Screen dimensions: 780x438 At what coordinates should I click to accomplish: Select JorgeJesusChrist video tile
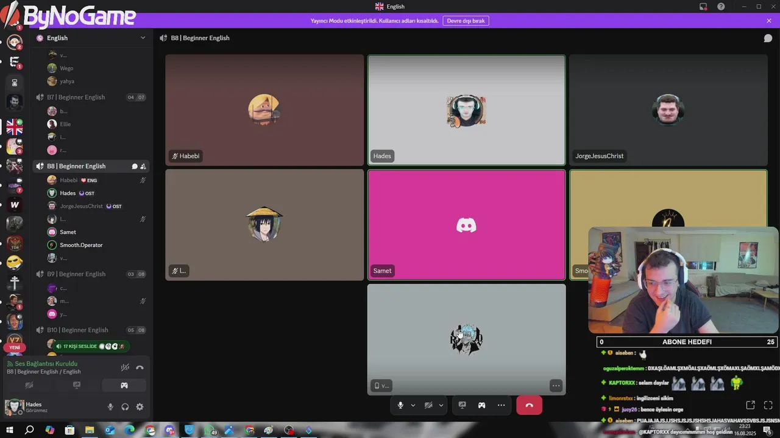(x=668, y=110)
